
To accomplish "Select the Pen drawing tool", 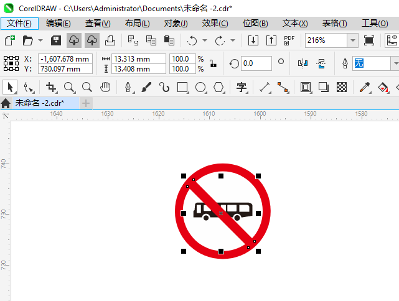I will pyautogui.click(x=128, y=88).
